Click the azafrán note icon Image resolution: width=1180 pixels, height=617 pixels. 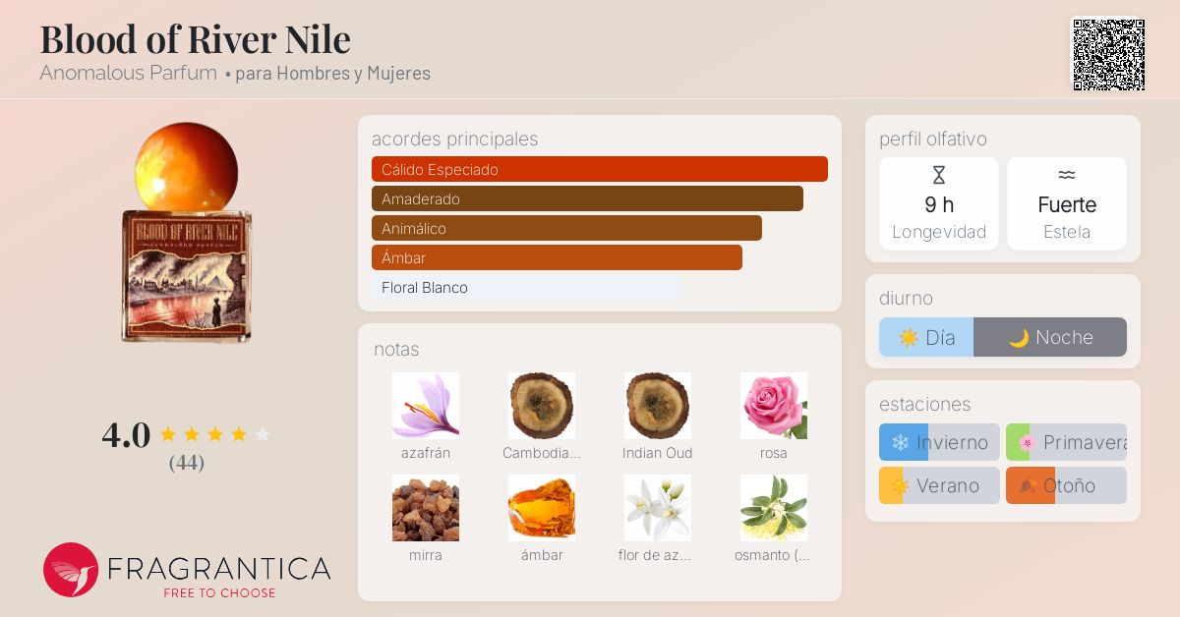[426, 405]
